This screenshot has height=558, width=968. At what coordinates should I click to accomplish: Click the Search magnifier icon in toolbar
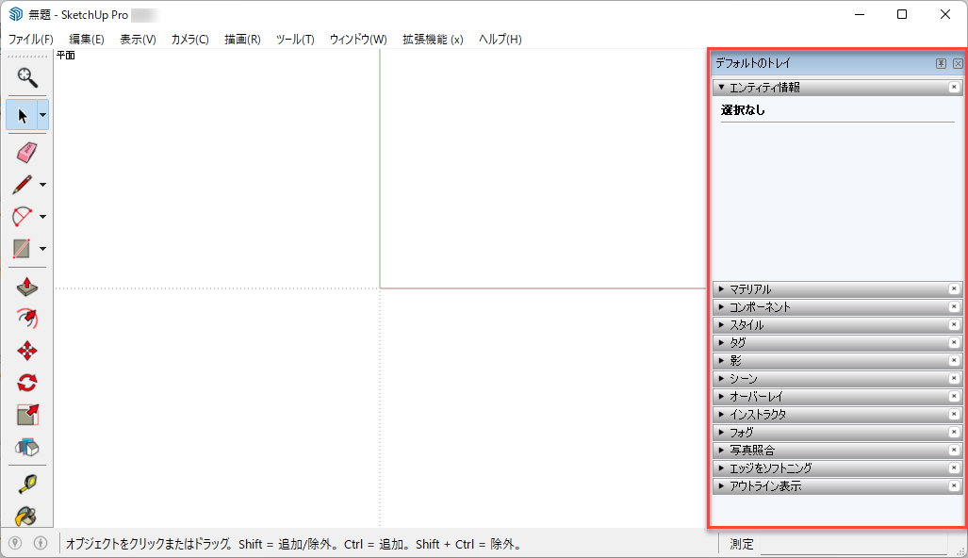point(27,75)
